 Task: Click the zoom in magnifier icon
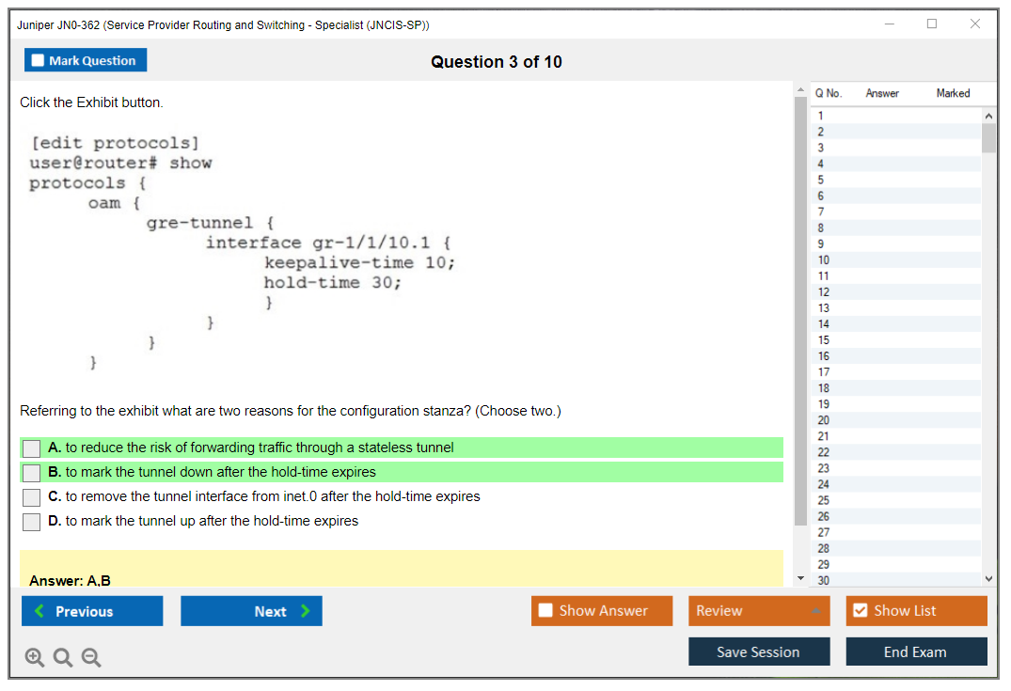(x=34, y=658)
